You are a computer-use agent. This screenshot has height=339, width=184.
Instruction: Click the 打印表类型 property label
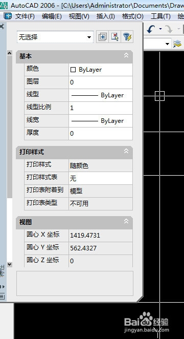coord(42,203)
